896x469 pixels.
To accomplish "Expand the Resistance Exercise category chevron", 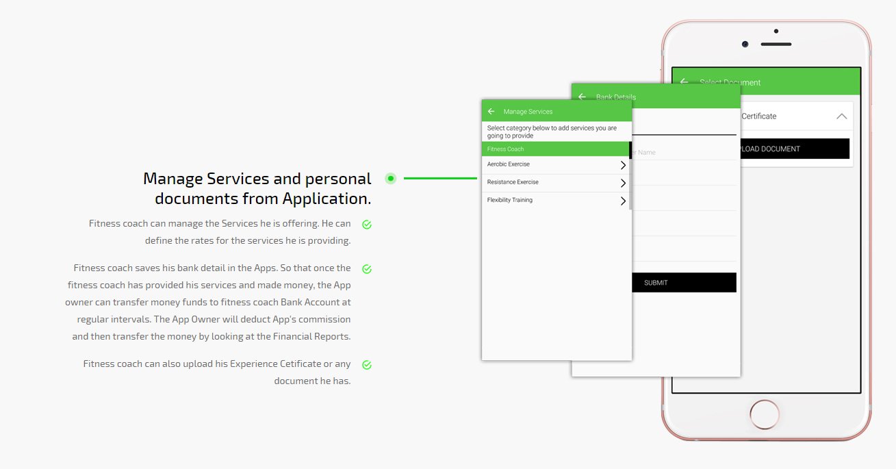I will coord(622,183).
